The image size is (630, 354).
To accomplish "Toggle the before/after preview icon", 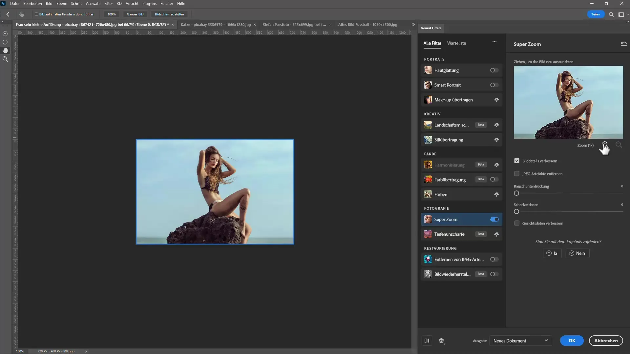I will click(427, 341).
